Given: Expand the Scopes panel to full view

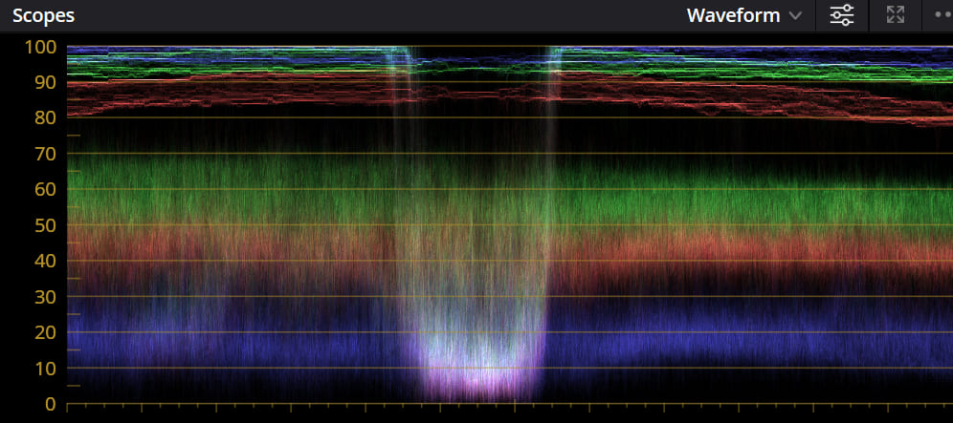Looking at the screenshot, I should click(896, 16).
